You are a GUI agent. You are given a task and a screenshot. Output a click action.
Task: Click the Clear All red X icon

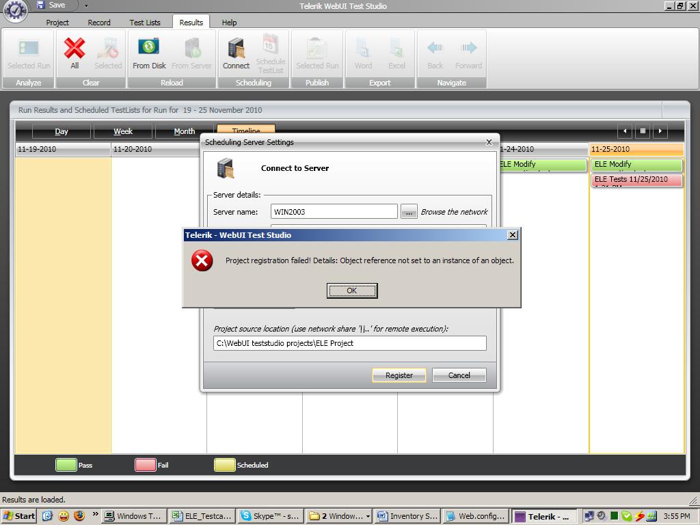click(75, 49)
